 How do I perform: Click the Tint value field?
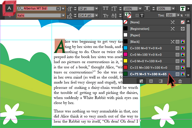click(x=171, y=15)
